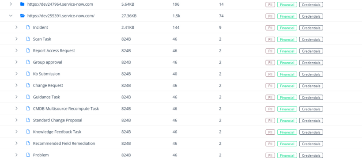Expand the Report Access Request row
The image size is (362, 159).
point(16,50)
